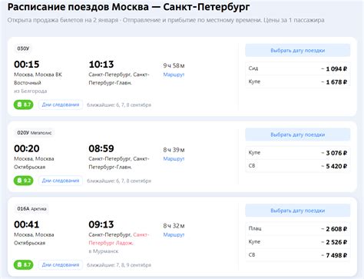
Task: Click the 00:41 departure time
Action: click(27, 224)
